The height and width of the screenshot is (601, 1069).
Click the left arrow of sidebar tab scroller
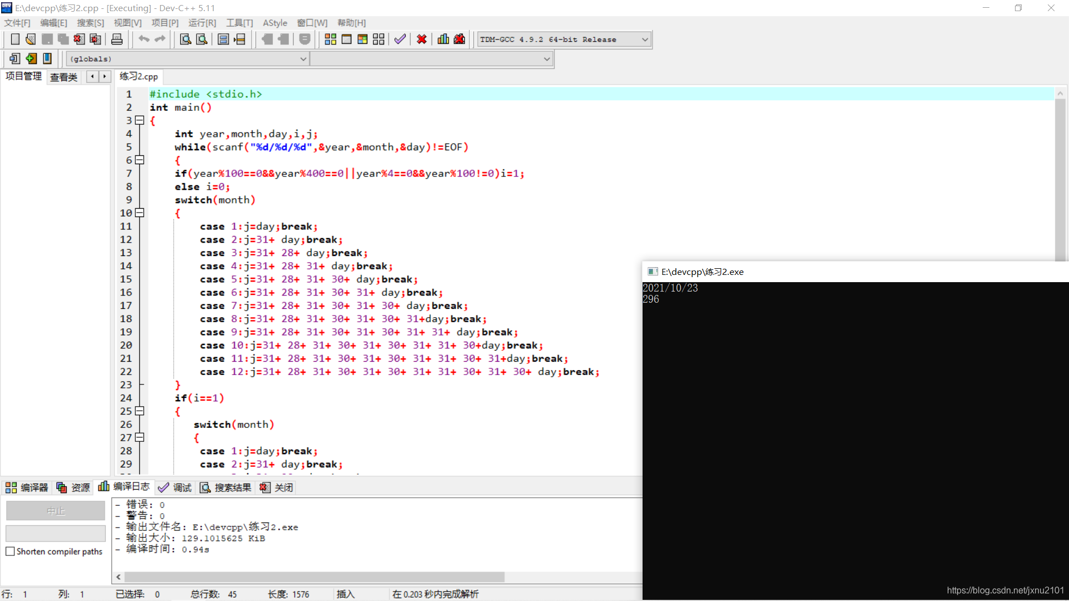pos(92,77)
